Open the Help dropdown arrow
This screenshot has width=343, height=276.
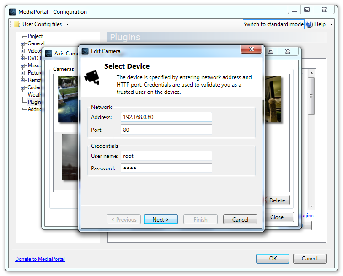[331, 25]
